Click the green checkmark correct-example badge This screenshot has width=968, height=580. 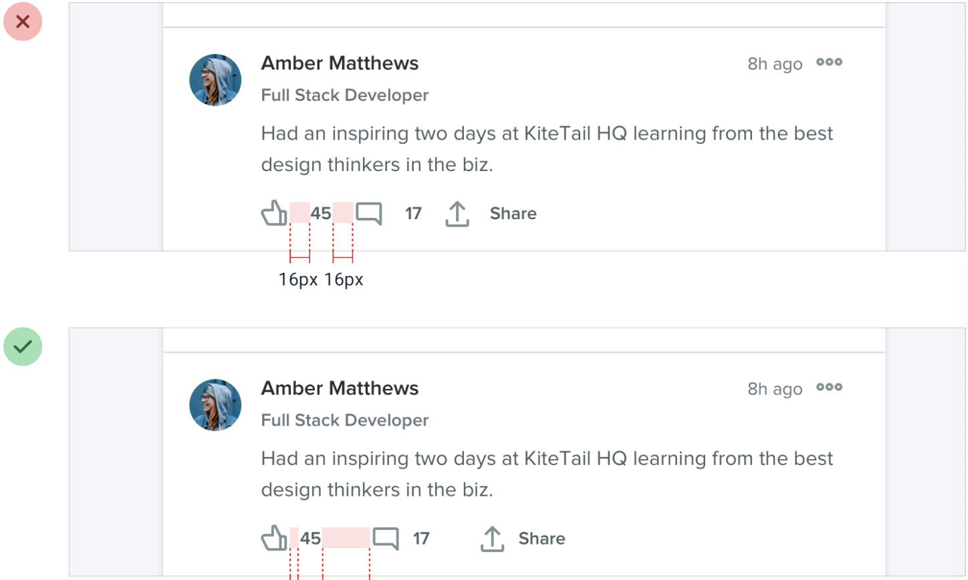coord(23,347)
